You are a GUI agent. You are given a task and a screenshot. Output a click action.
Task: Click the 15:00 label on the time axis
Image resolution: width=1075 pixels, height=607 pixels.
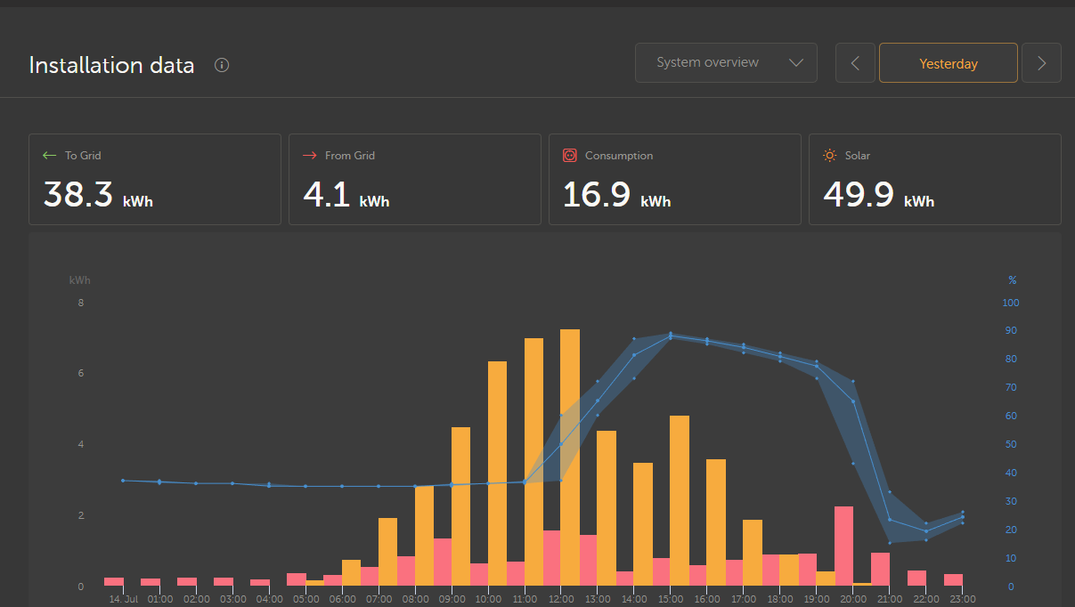pyautogui.click(x=671, y=599)
